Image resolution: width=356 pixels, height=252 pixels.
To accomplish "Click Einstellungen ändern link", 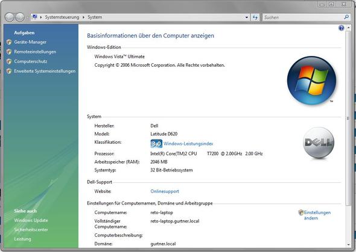I will tap(317, 215).
